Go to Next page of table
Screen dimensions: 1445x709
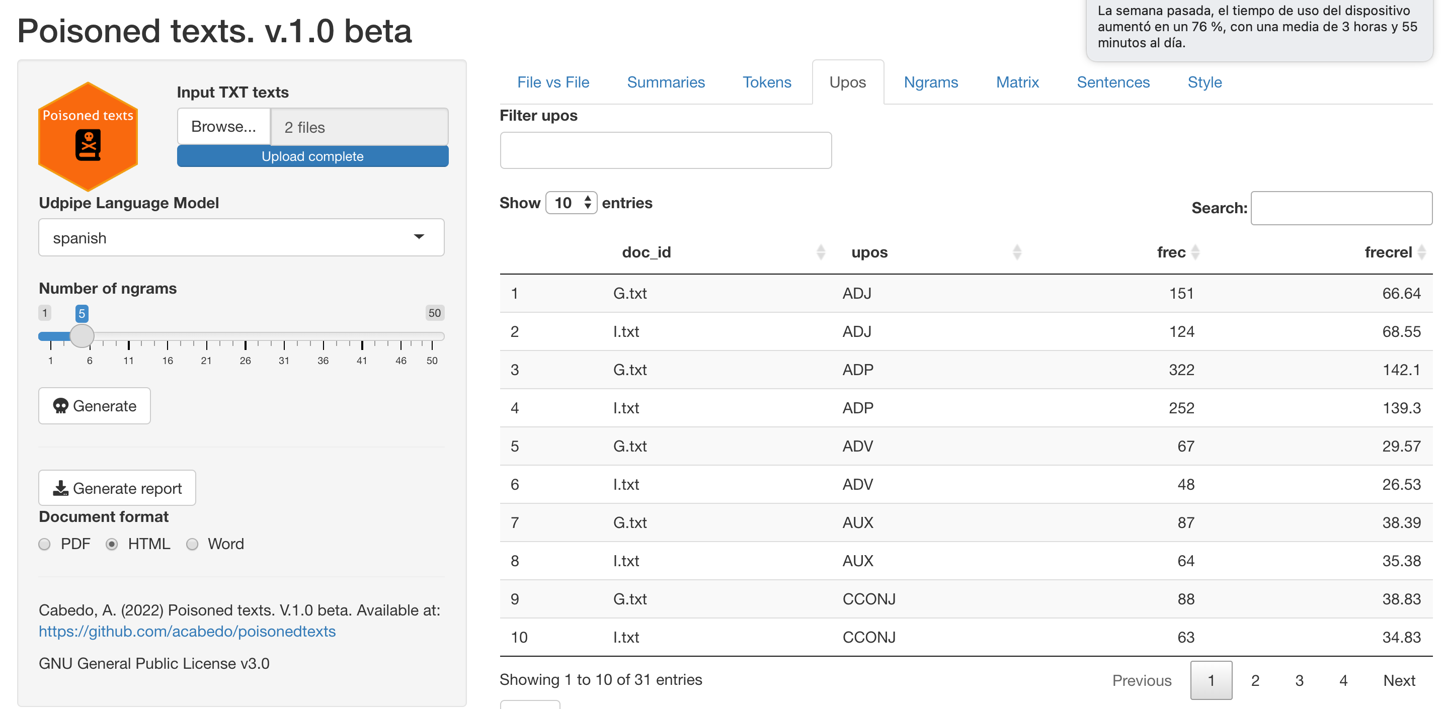[x=1398, y=680]
